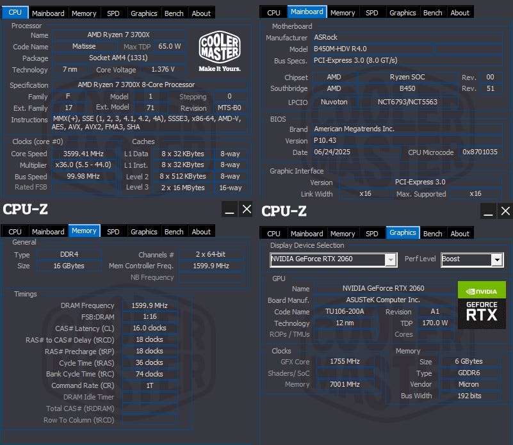Expand the display device dropdown arrow
The image size is (513, 445).
(x=391, y=260)
